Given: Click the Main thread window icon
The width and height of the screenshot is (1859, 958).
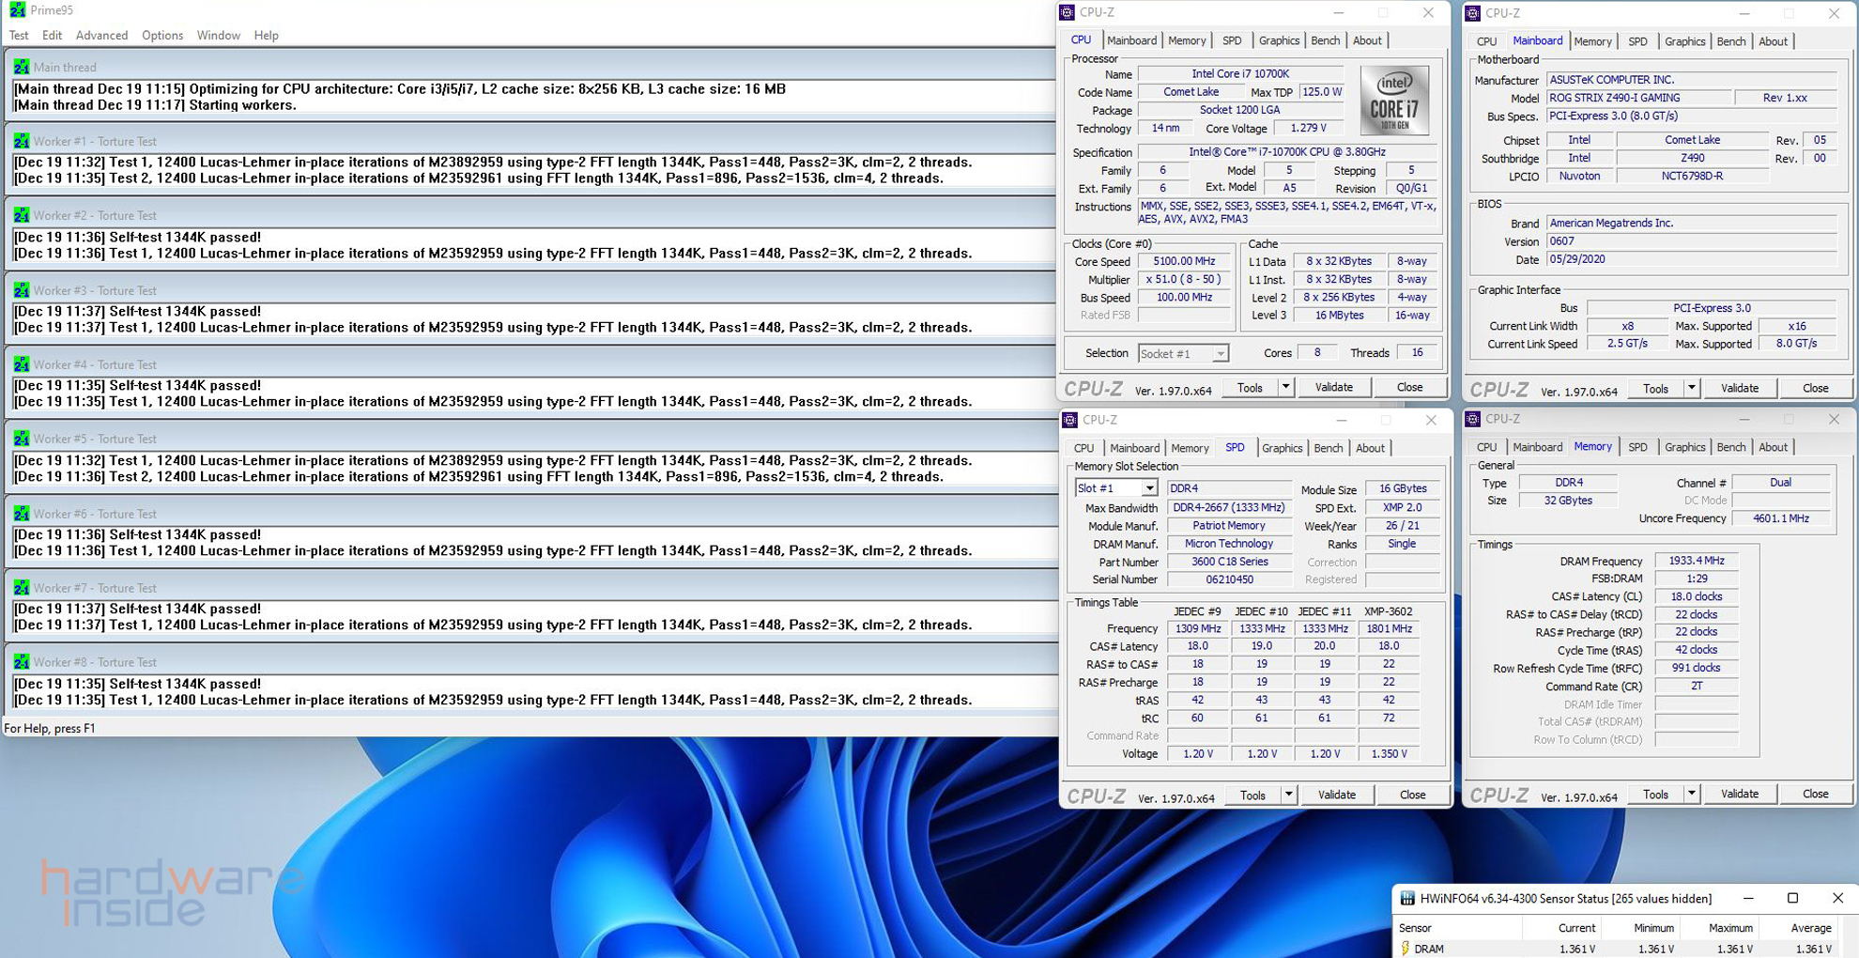Looking at the screenshot, I should tap(21, 67).
